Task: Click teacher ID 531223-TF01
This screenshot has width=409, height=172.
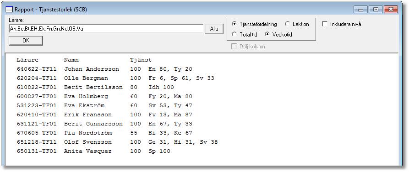Action: 37,105
